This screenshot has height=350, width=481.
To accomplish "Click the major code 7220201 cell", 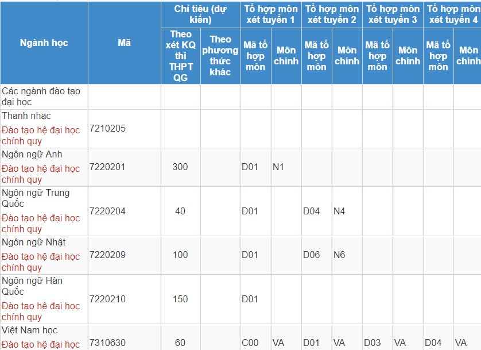I will (107, 167).
